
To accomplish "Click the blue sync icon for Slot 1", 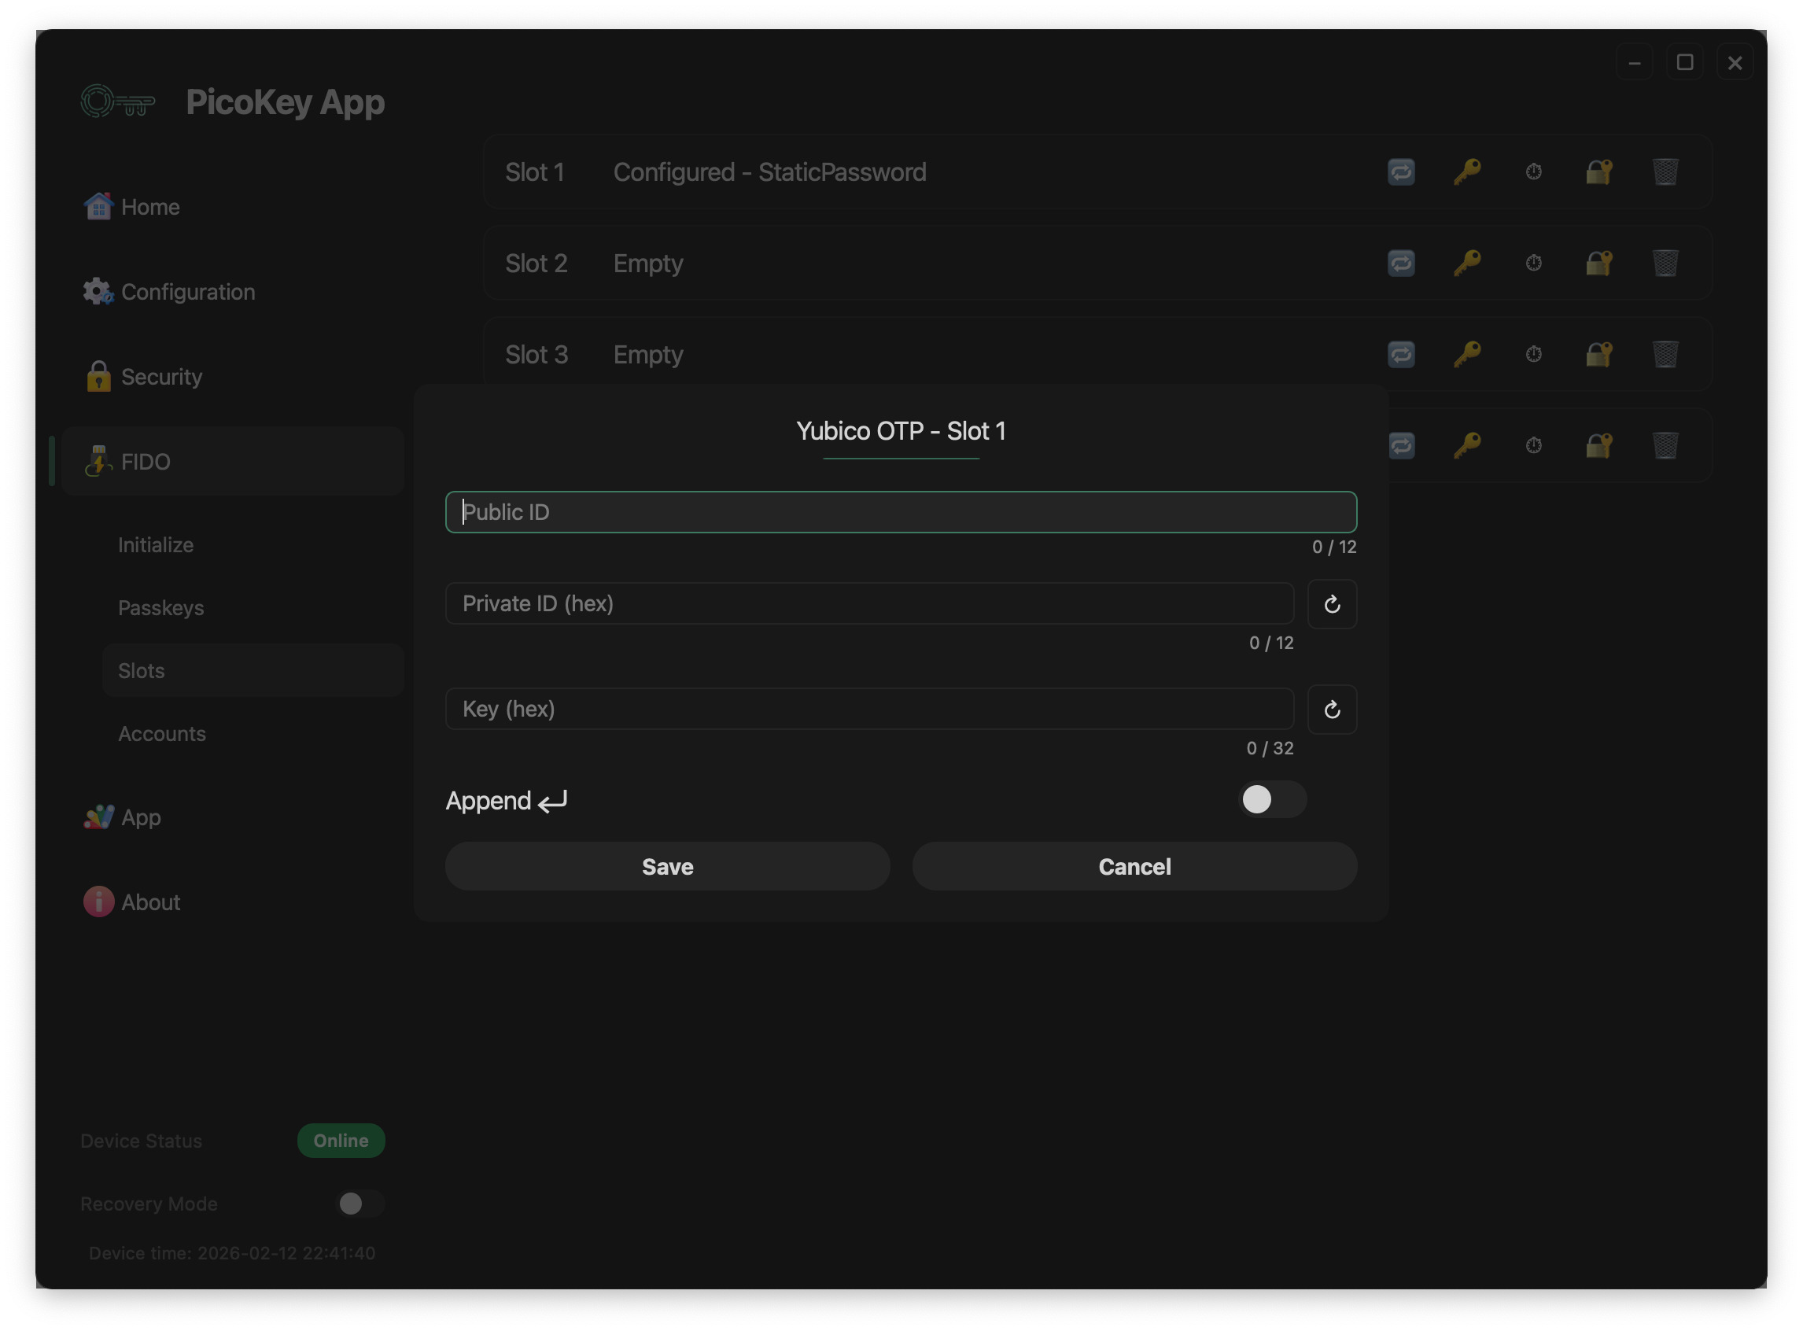I will coord(1401,171).
